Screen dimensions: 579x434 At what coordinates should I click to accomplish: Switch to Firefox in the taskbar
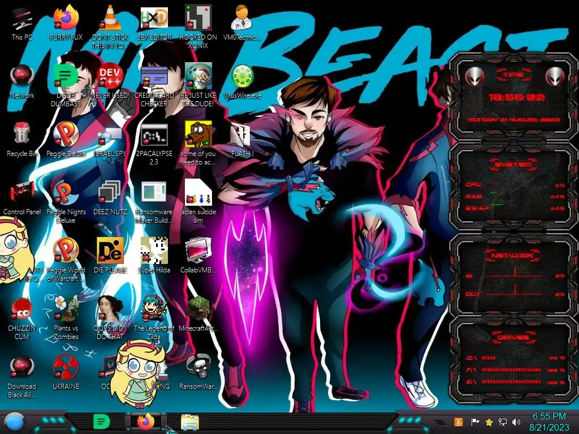pos(145,422)
